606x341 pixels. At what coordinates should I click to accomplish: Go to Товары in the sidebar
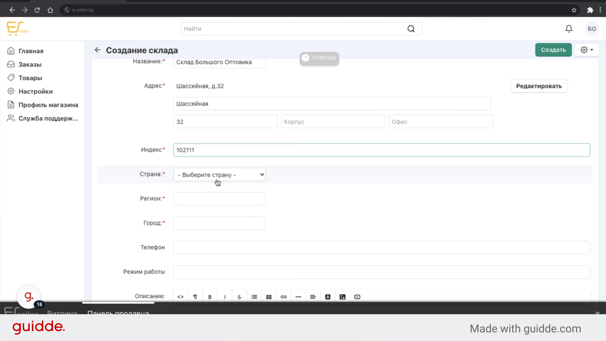pos(30,78)
